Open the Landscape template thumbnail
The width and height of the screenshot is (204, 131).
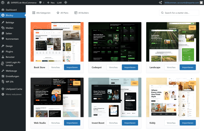[x=172, y=42]
